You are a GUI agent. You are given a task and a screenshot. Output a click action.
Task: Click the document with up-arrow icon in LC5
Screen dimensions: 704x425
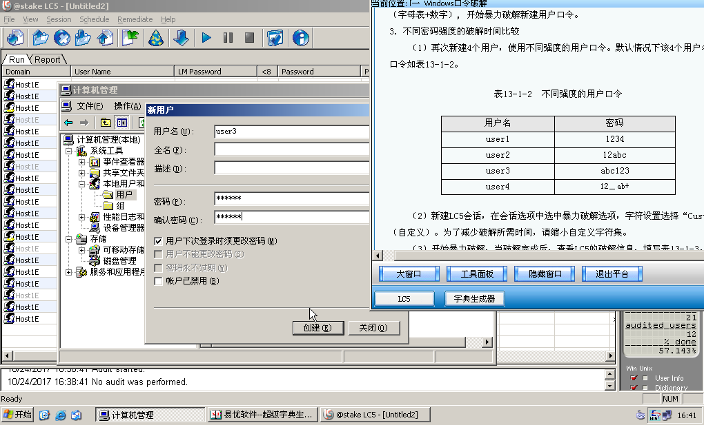[105, 38]
